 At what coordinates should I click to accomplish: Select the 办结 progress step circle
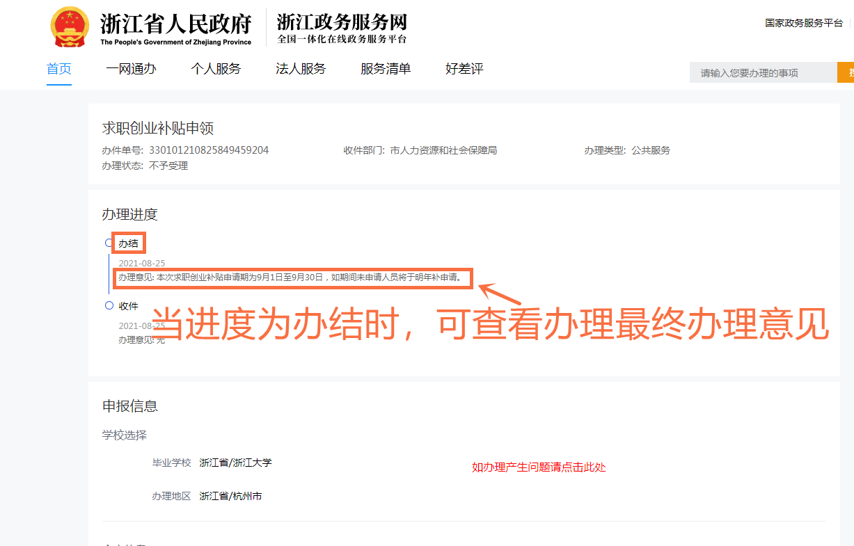click(x=109, y=243)
